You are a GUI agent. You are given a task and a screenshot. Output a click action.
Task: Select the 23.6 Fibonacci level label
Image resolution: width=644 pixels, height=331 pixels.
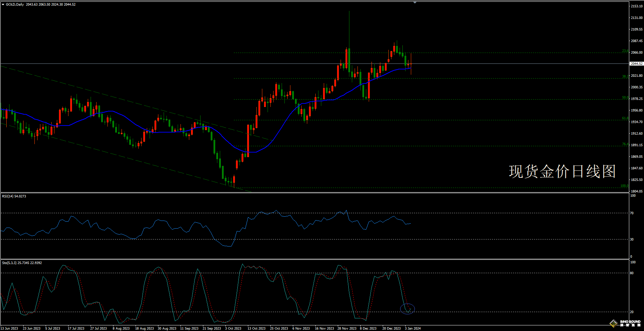[625, 51]
